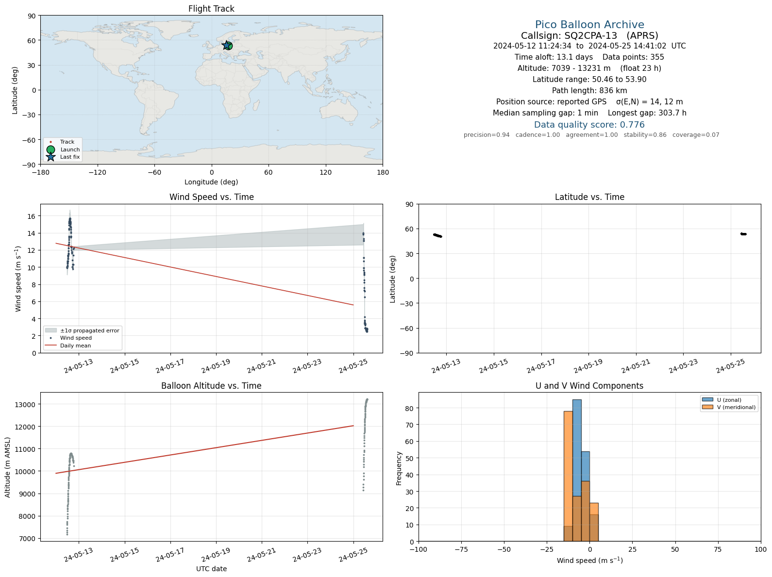Click the "Latitude vs. Time" chart title

(589, 197)
